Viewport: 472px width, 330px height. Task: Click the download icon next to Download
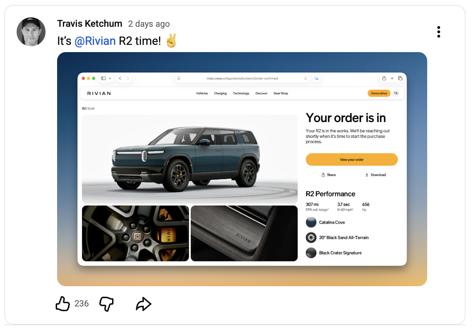tap(367, 175)
